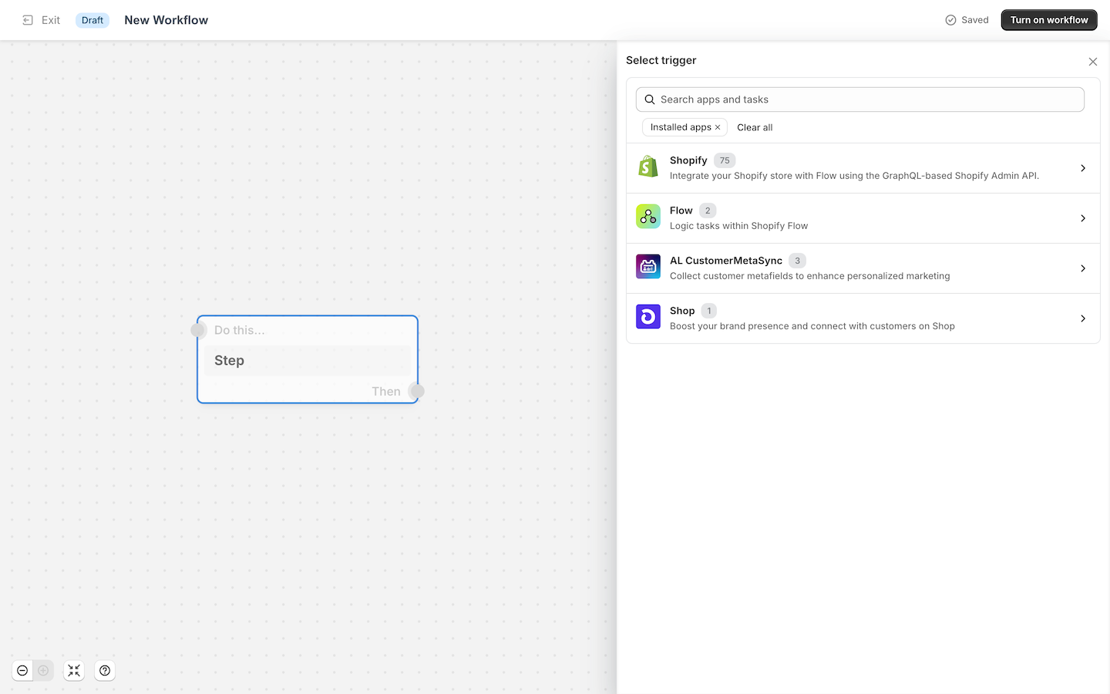Click the Search apps and tasks field
1110x694 pixels.
point(859,99)
